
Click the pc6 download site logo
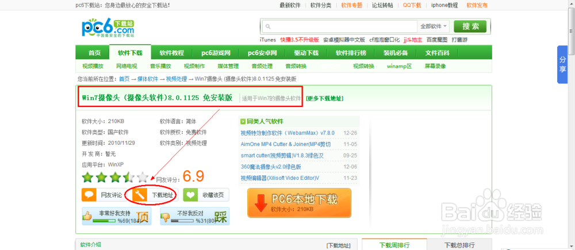(x=108, y=28)
